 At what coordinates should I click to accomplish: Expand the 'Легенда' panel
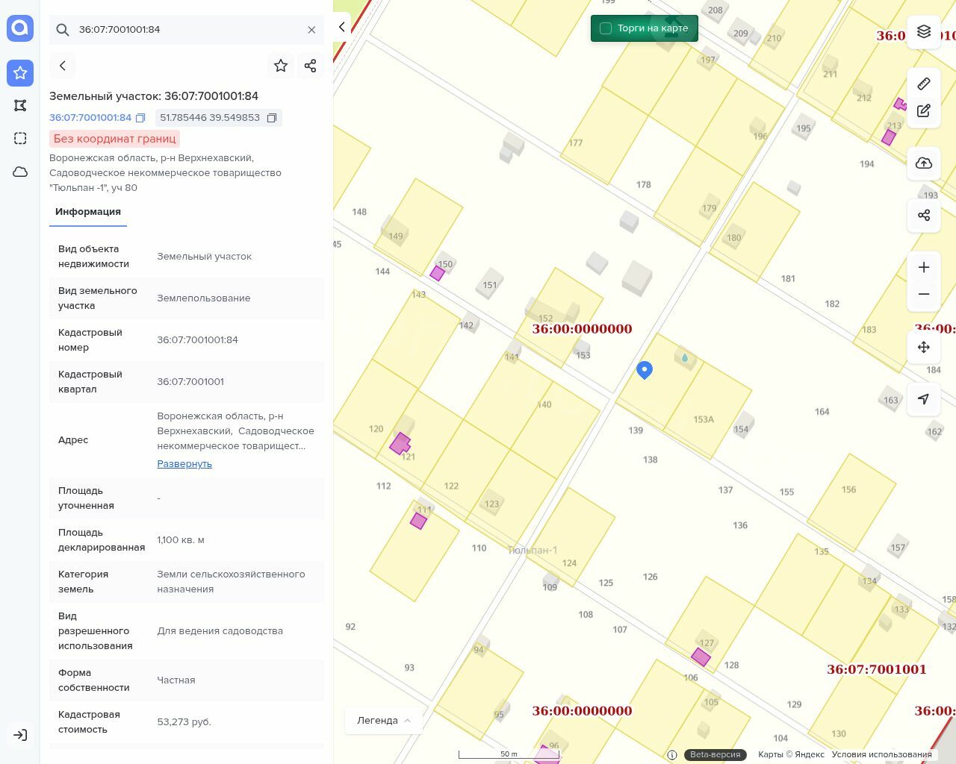pyautogui.click(x=384, y=720)
